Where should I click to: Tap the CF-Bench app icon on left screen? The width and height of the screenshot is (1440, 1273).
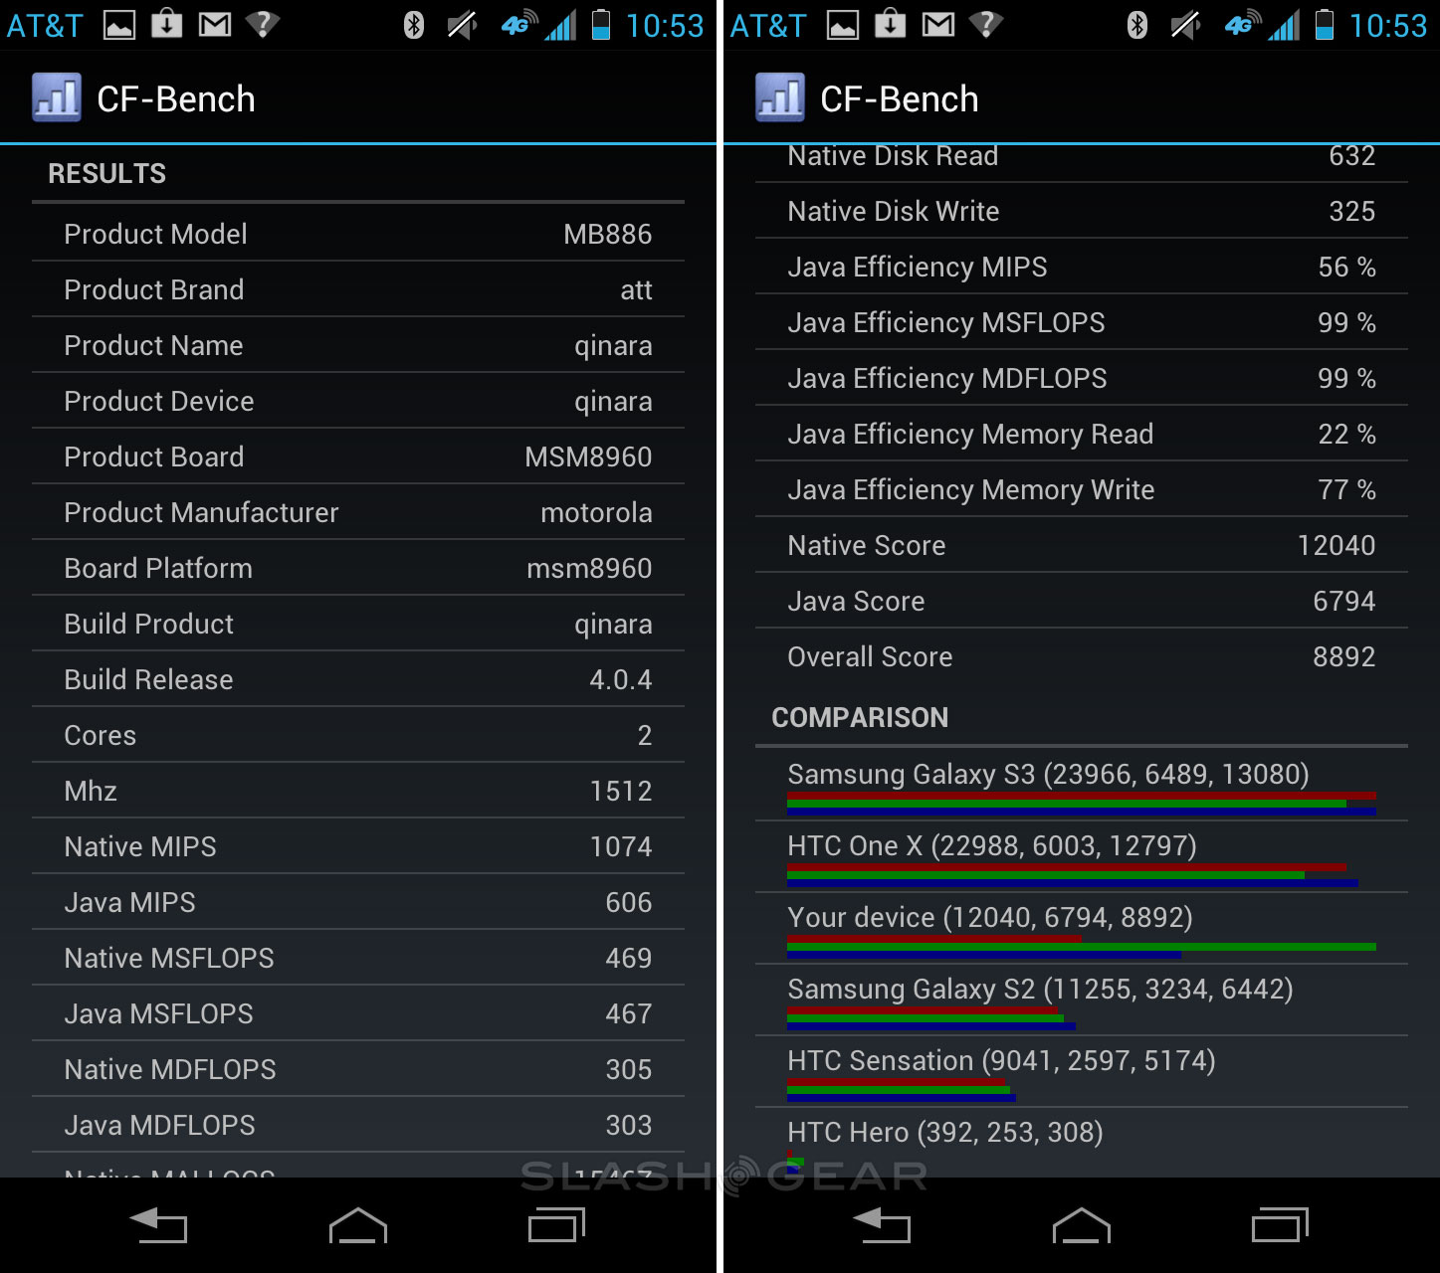click(57, 98)
